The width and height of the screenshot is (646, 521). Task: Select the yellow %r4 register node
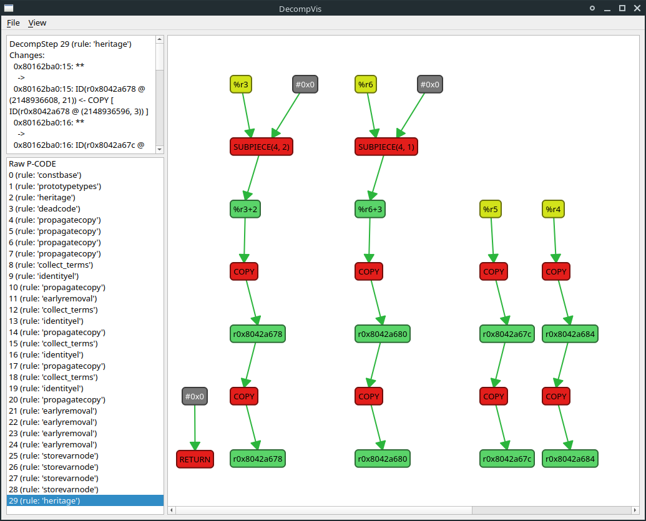tap(553, 209)
